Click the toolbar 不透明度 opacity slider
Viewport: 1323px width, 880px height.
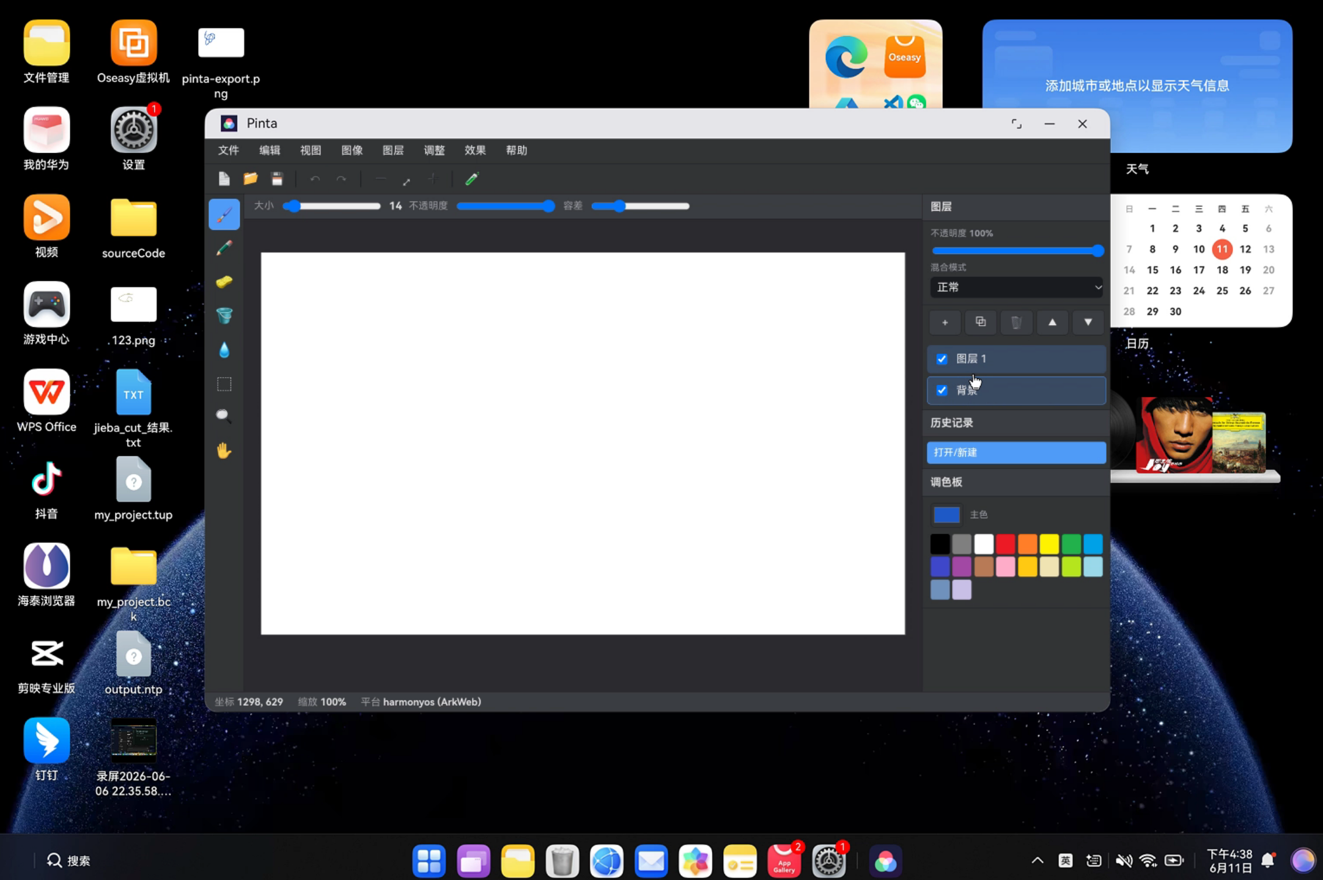506,206
